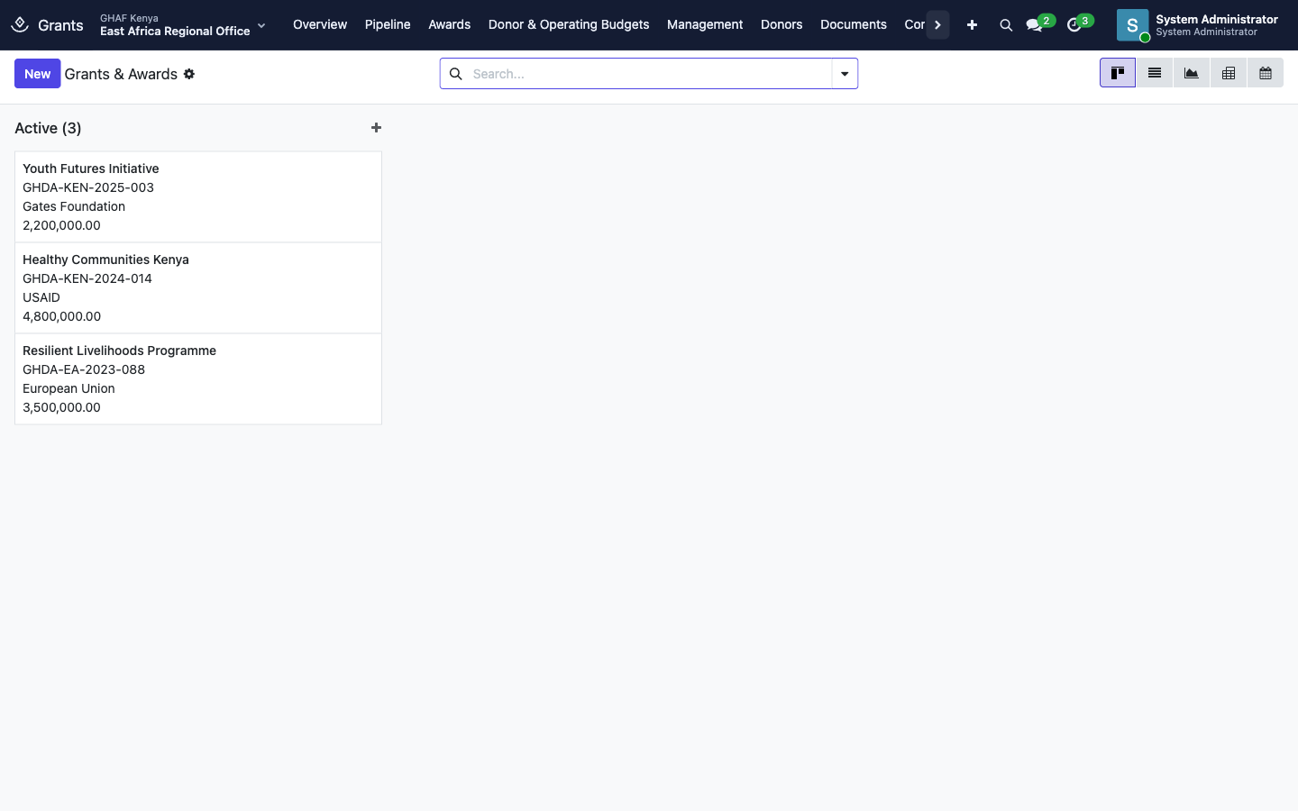Click donor name European Union
Image resolution: width=1298 pixels, height=811 pixels.
[x=69, y=388]
